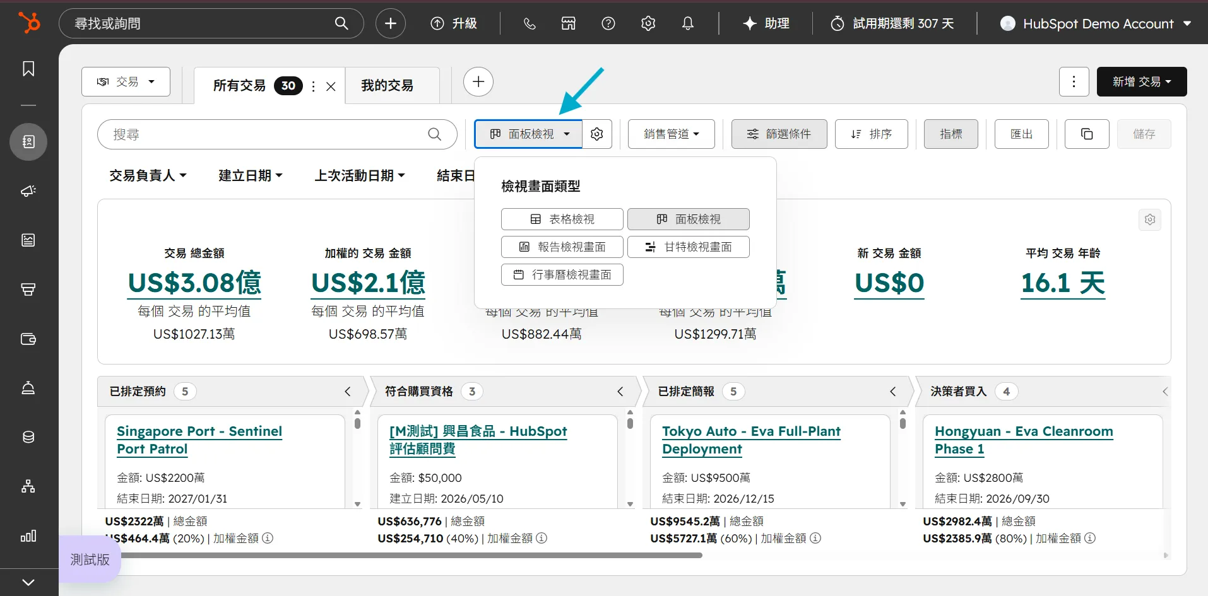Choose 表格檢視 table view
1208x596 pixels.
(562, 219)
